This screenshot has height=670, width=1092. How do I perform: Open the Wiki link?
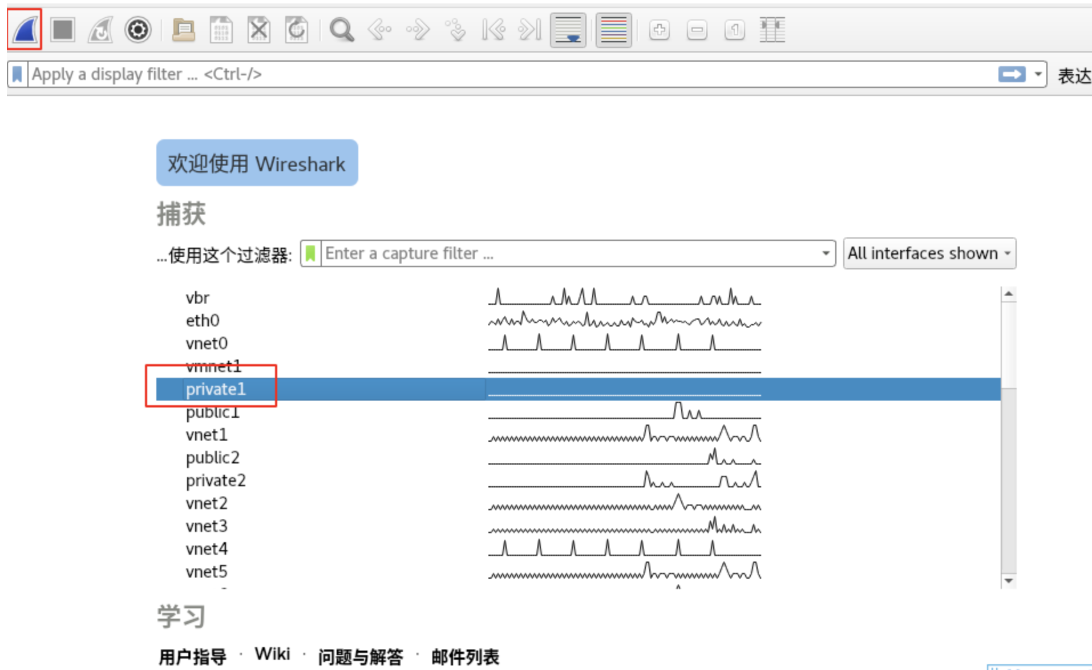[272, 654]
